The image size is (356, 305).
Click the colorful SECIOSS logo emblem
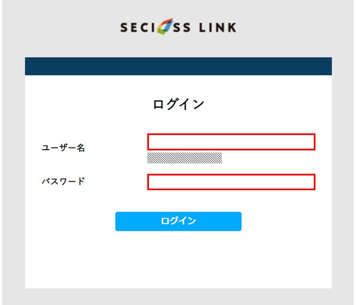[165, 26]
